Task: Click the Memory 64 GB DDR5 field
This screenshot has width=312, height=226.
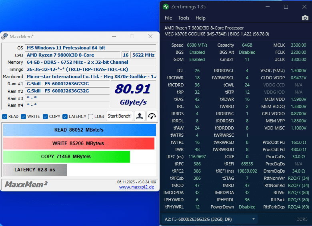Action: [90, 62]
